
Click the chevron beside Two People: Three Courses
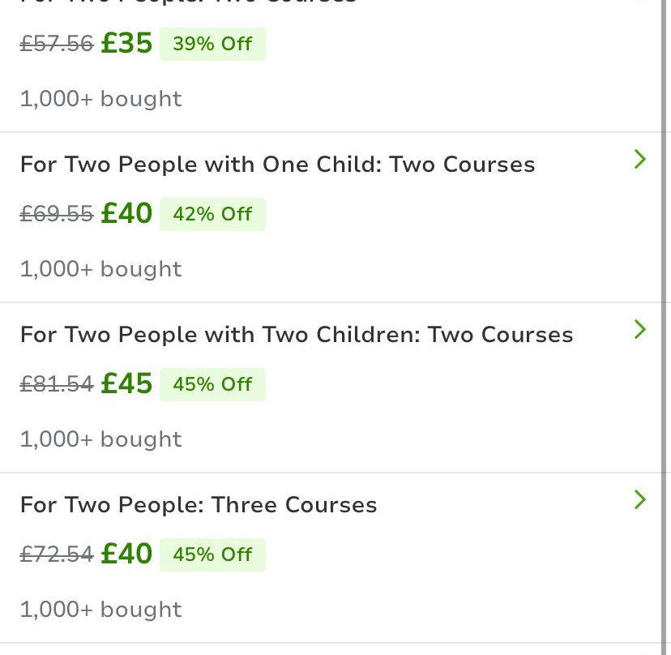click(x=639, y=500)
